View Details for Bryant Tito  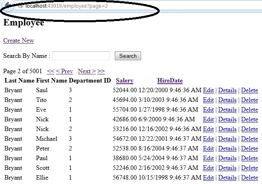point(227,100)
